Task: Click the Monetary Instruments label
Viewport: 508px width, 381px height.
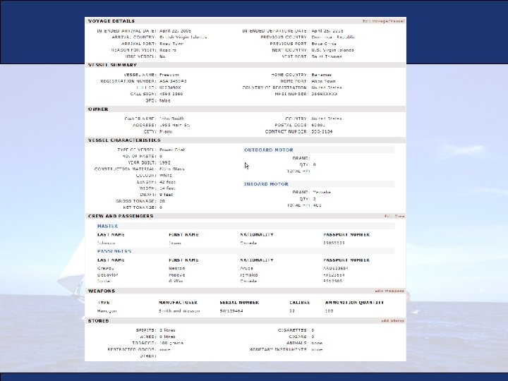Action: pyautogui.click(x=278, y=349)
